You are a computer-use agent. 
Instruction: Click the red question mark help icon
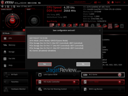(x=24, y=30)
